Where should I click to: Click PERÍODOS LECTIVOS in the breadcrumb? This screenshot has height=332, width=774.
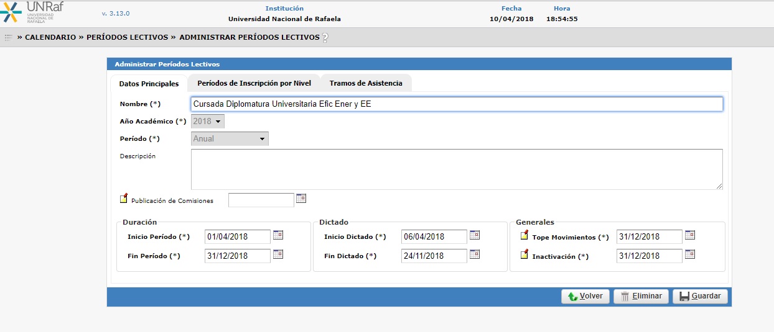127,37
